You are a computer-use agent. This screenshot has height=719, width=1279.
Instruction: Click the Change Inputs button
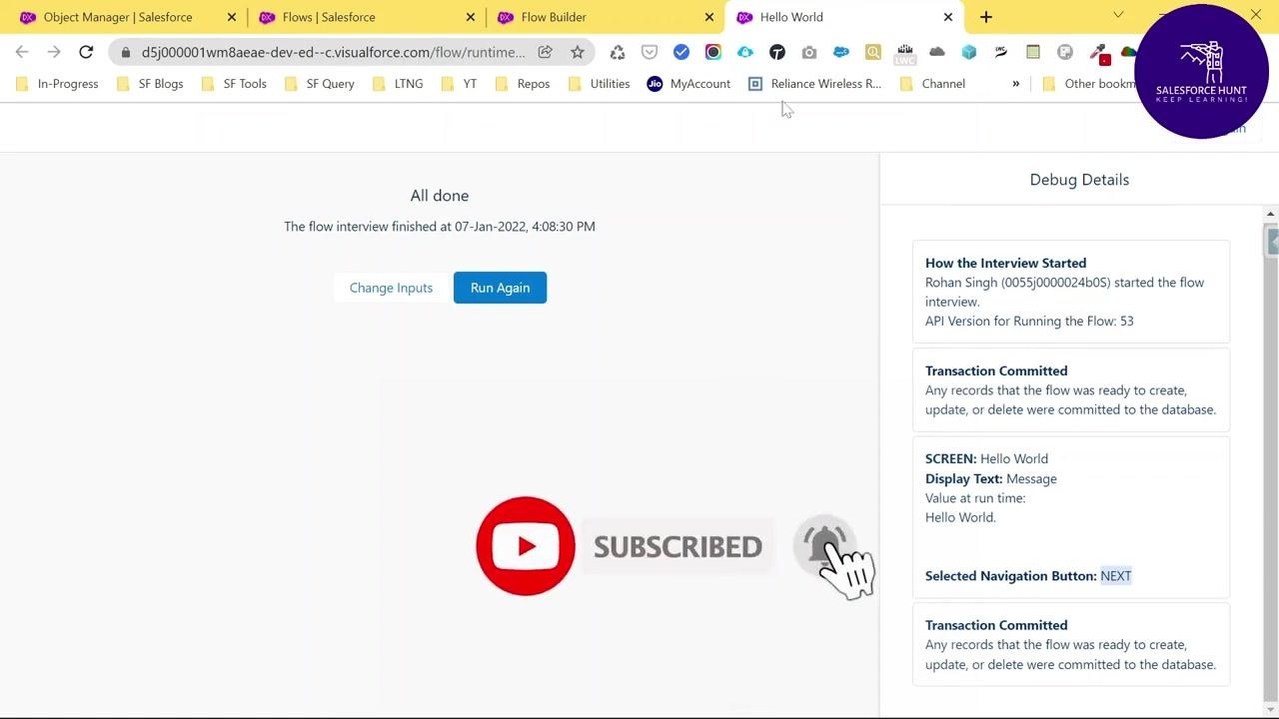(x=391, y=288)
